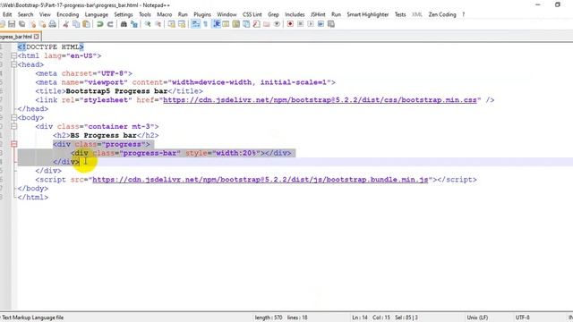Open the Edit menu
The image size is (573, 322).
pos(7,14)
